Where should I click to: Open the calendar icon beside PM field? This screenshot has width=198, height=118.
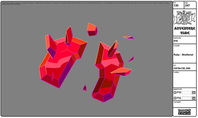(193, 98)
